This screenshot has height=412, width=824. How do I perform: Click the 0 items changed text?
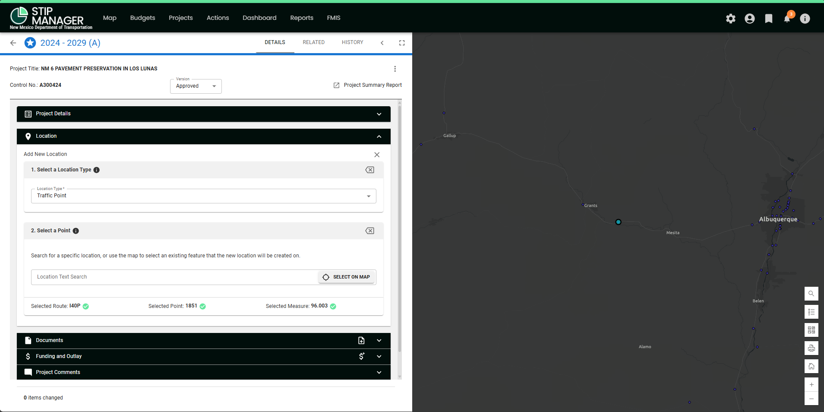coord(43,398)
